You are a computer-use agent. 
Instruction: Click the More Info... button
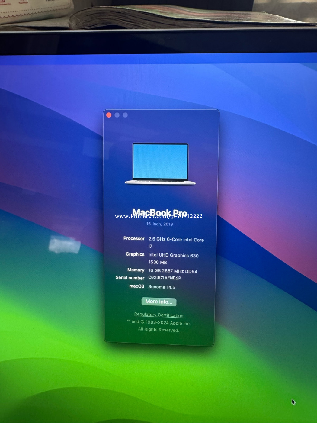159,302
